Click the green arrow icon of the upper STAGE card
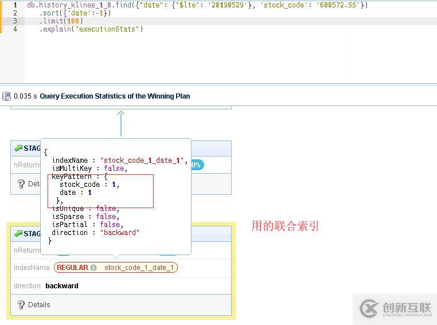The image size is (437, 325). [x=18, y=148]
